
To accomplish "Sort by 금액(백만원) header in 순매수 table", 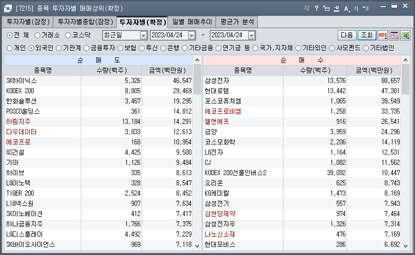I will tap(374, 71).
